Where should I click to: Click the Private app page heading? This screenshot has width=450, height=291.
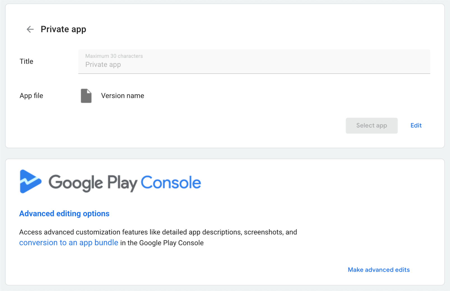coord(63,29)
